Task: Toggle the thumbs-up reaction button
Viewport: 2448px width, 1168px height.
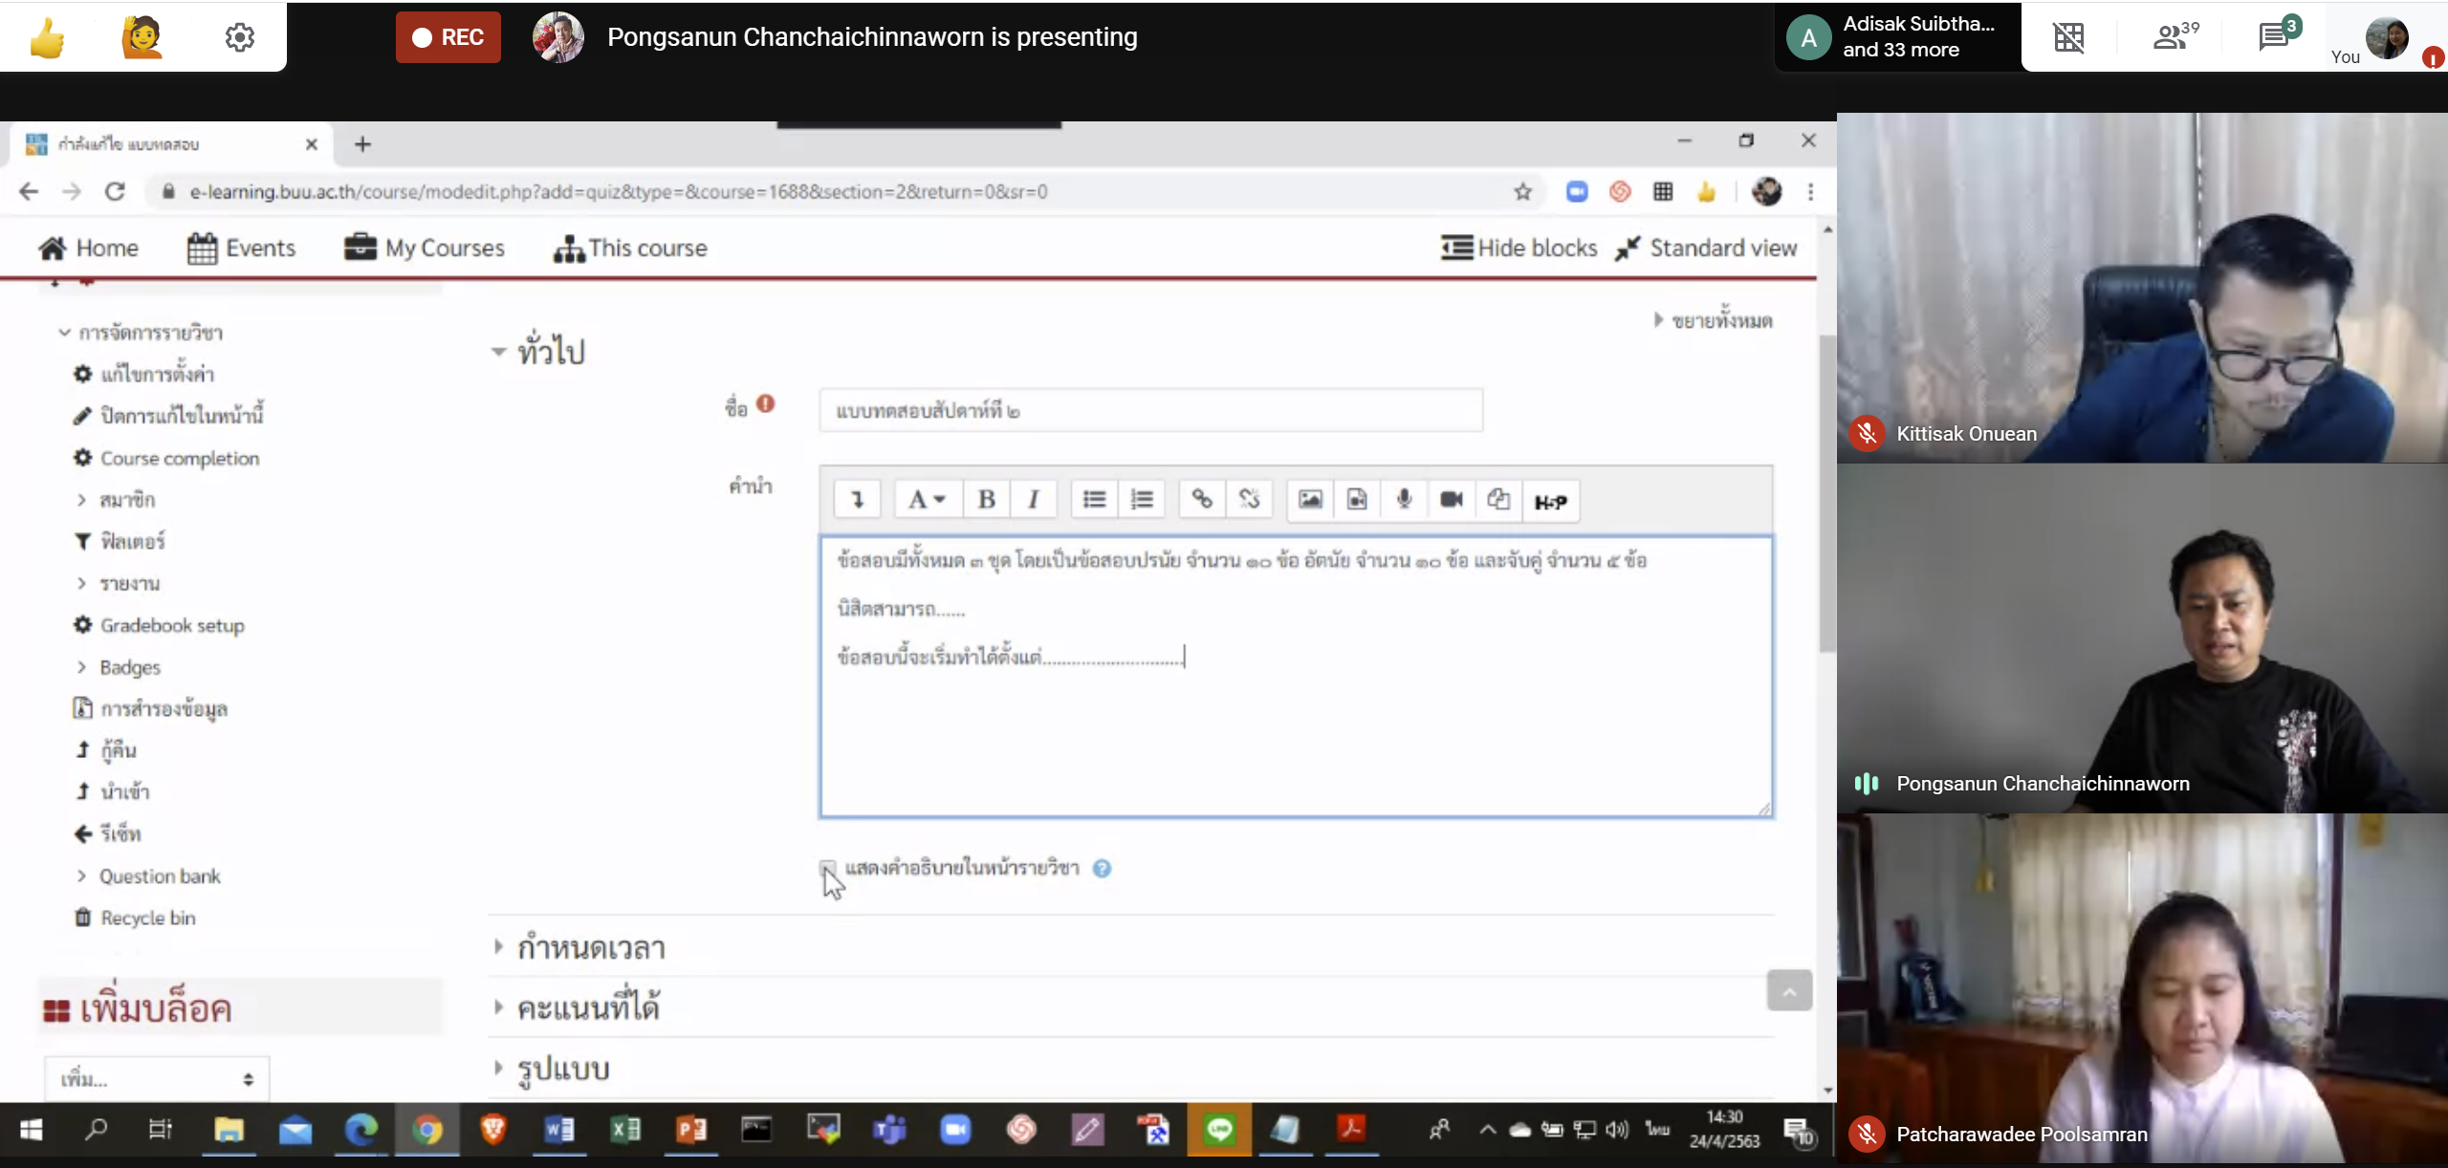Action: 47,37
